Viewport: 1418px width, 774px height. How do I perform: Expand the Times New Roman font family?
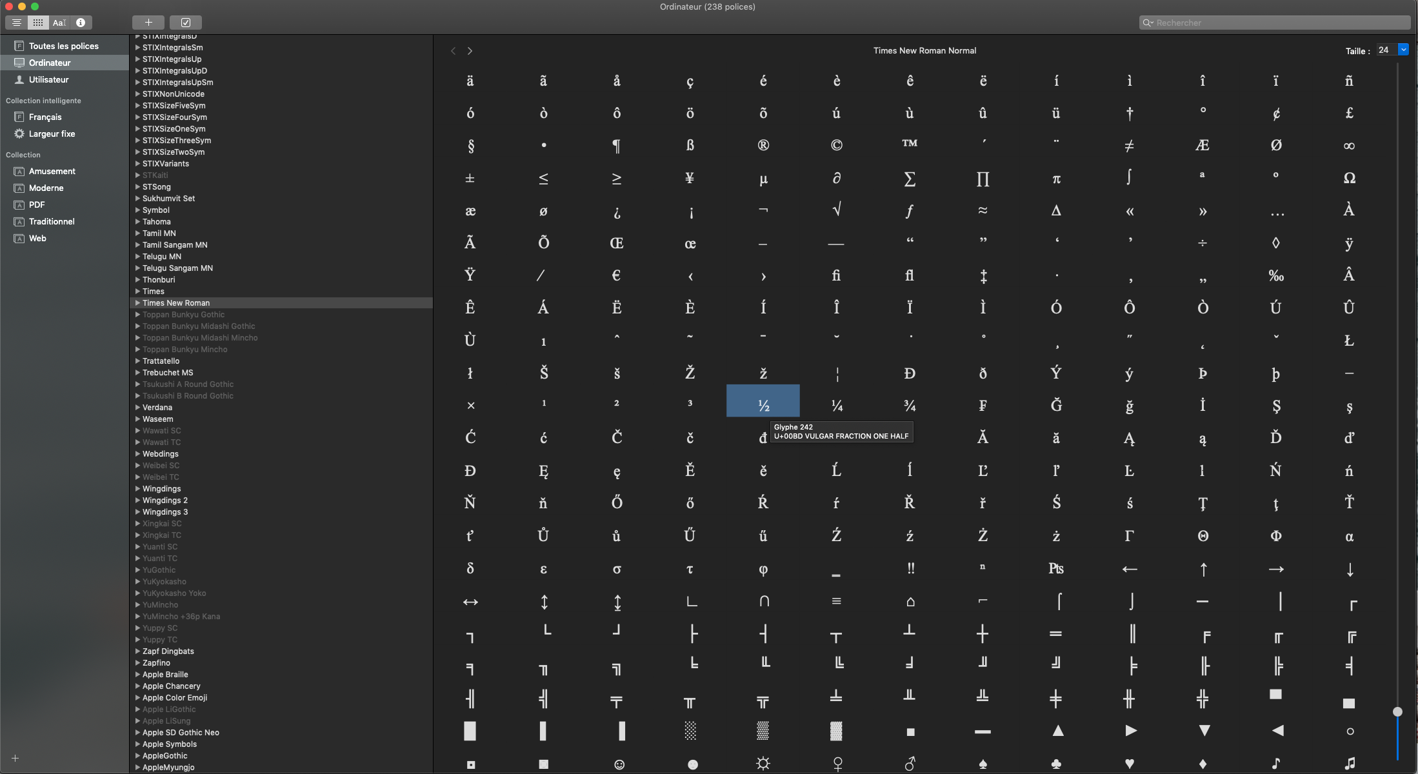(137, 303)
